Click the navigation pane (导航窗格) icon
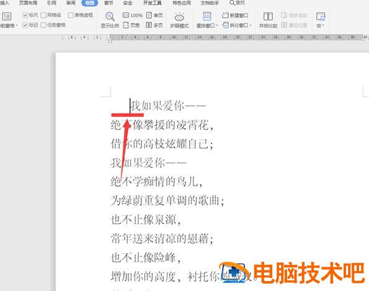 (7, 17)
